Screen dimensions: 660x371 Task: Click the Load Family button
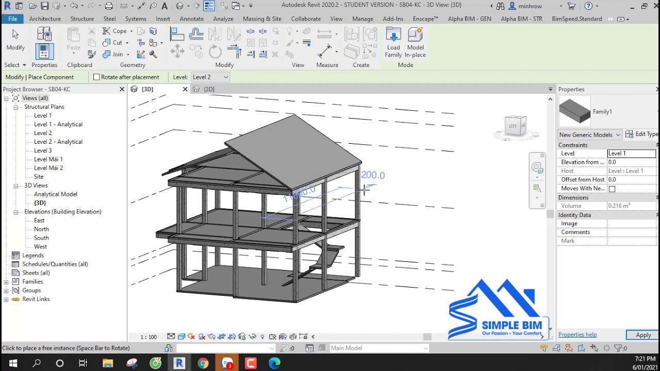pos(393,43)
